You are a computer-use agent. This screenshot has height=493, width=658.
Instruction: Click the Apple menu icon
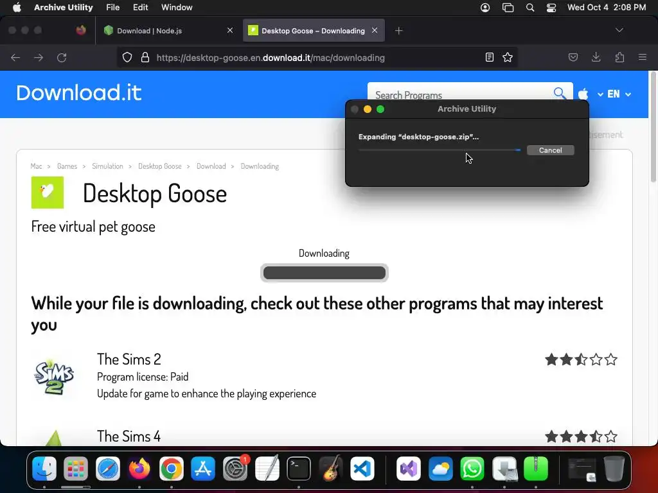click(x=17, y=8)
